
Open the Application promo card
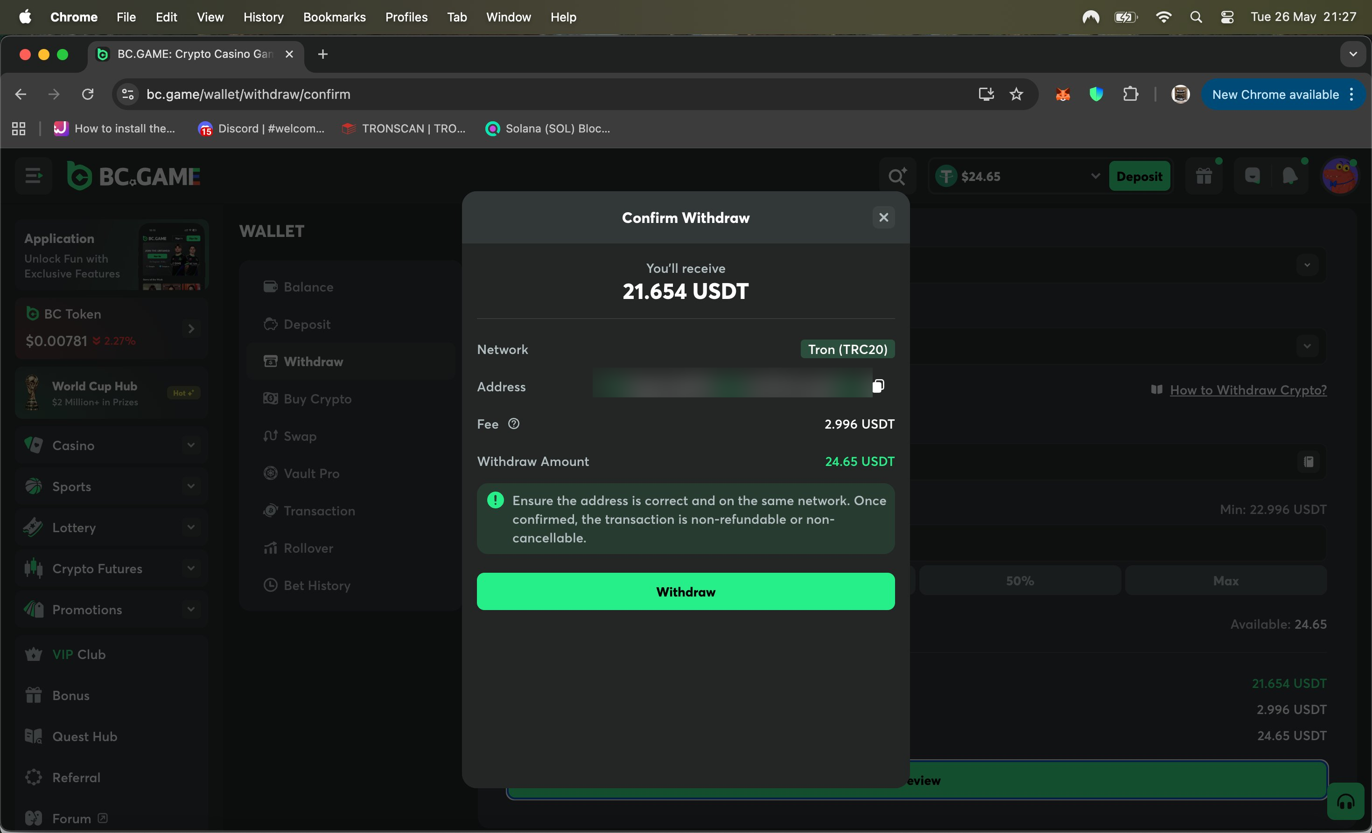pyautogui.click(x=112, y=256)
